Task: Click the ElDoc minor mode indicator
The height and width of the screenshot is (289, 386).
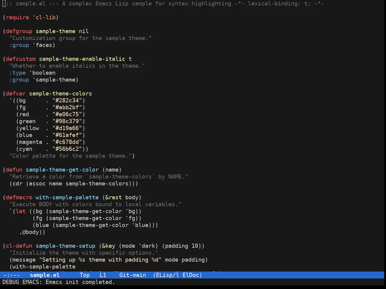Action: click(191, 275)
